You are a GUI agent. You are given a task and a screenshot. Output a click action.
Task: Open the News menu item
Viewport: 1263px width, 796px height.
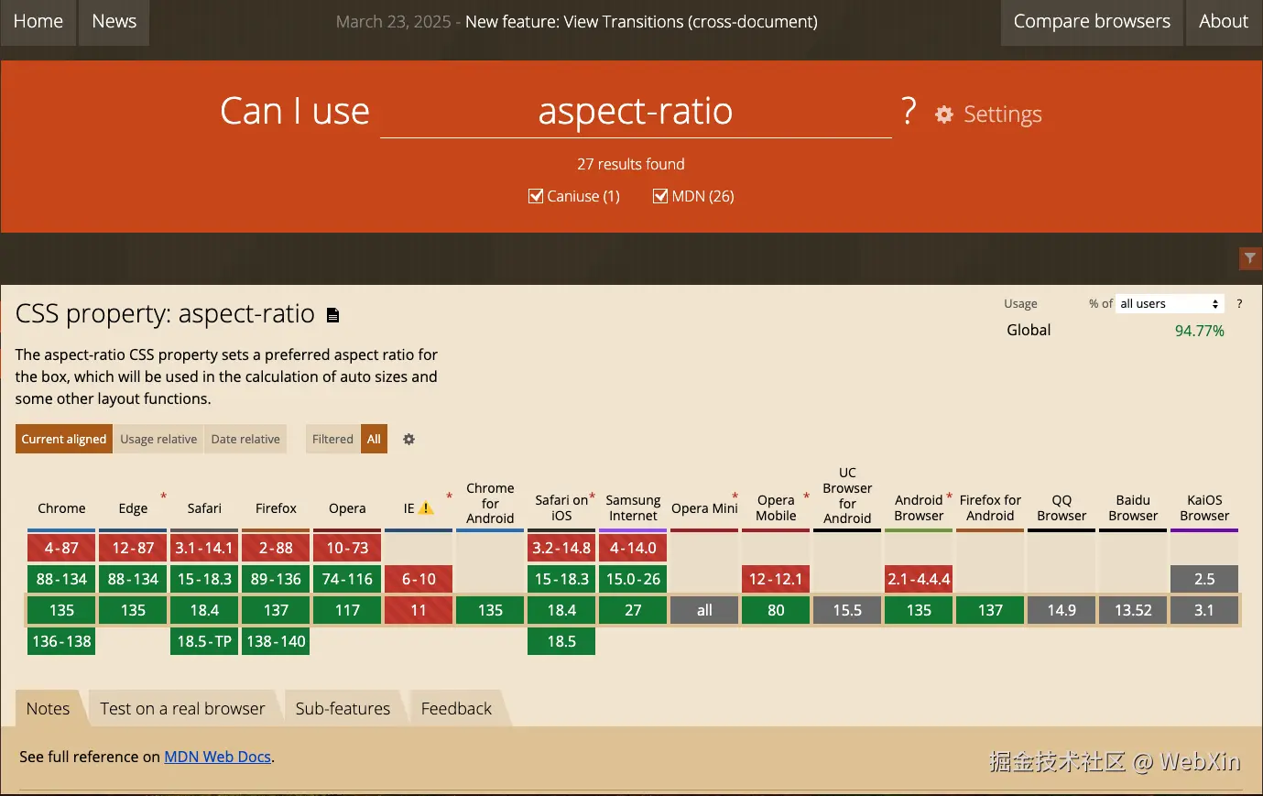(114, 22)
